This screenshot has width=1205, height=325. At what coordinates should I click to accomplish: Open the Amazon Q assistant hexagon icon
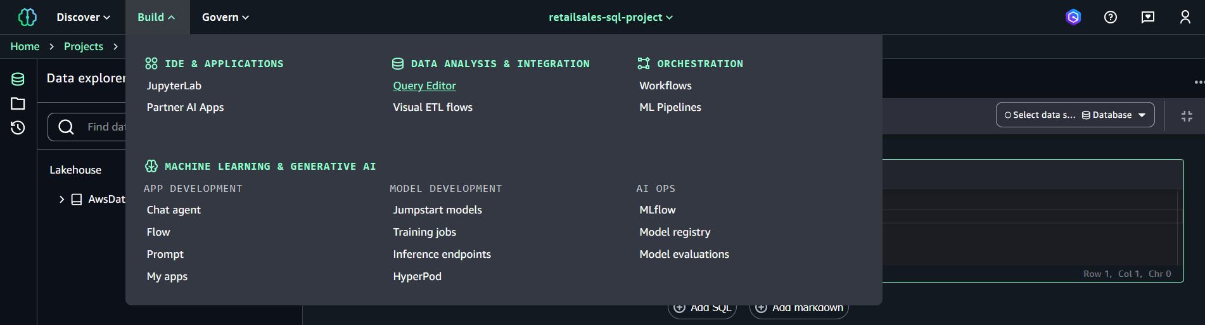click(1073, 17)
